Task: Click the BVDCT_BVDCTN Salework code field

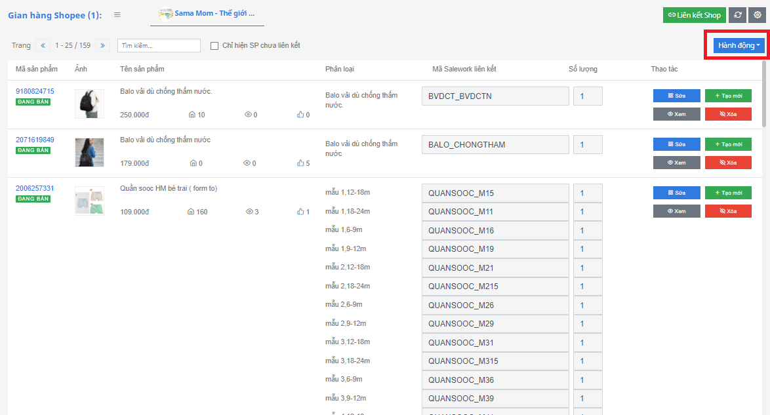Action: [495, 96]
